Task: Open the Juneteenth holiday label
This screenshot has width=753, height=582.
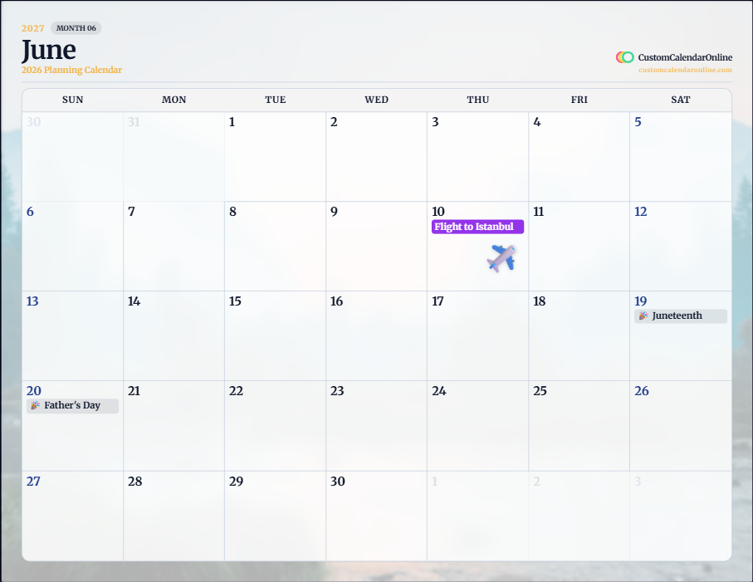Action: coord(681,316)
